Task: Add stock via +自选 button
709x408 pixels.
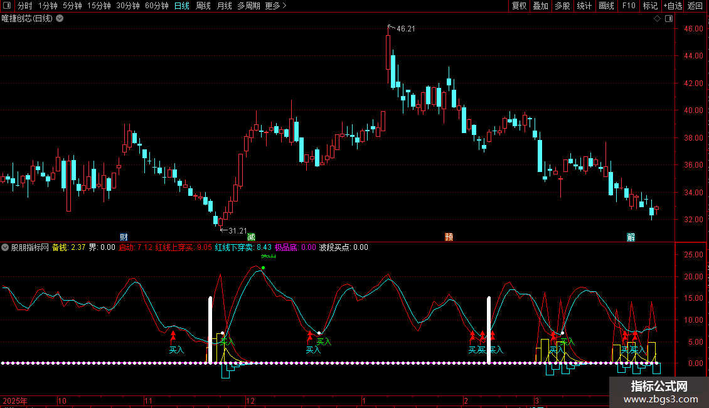Action: [x=673, y=6]
